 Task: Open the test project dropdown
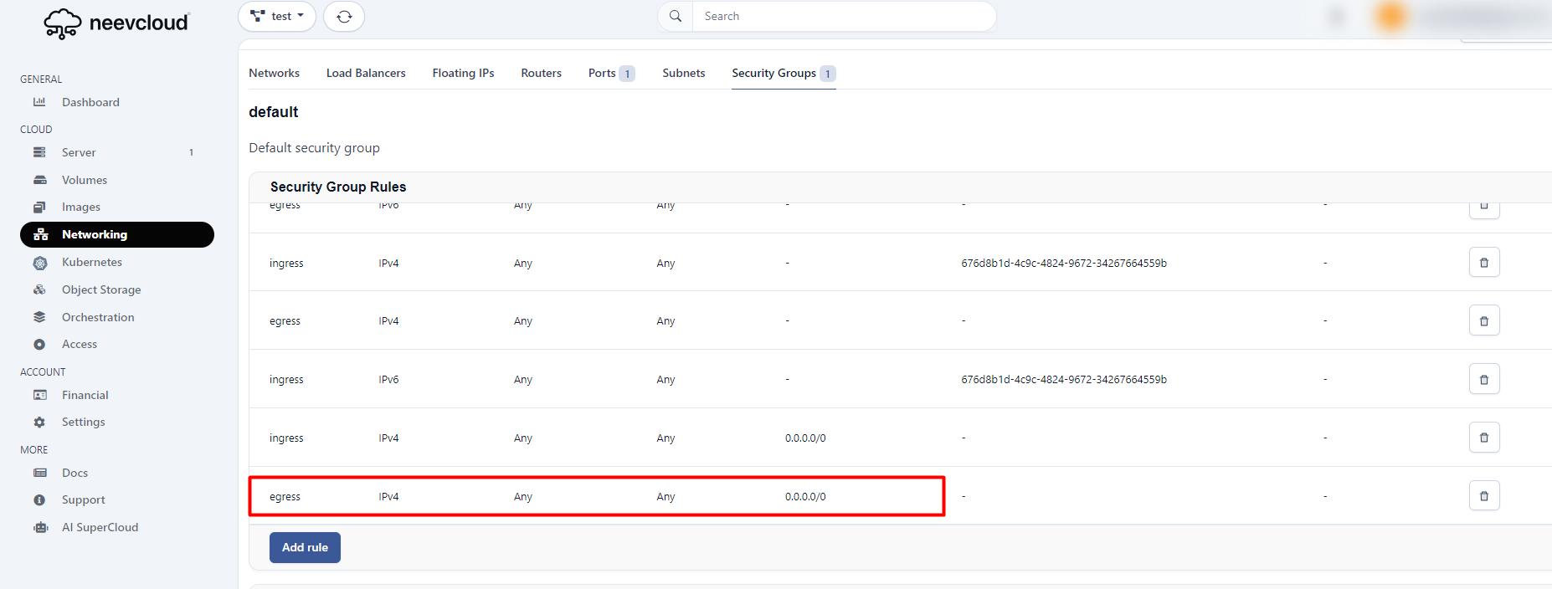277,17
